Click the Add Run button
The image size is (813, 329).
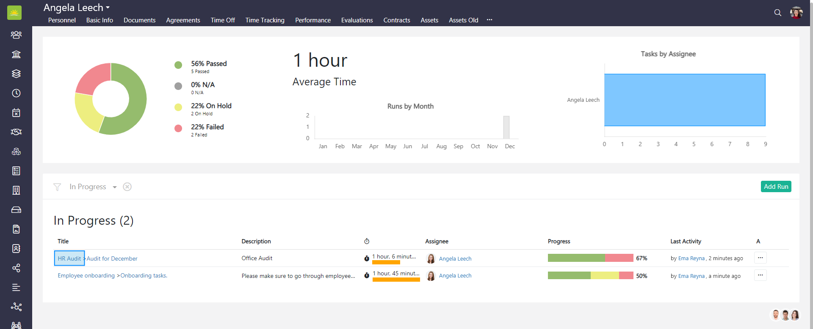tap(776, 187)
